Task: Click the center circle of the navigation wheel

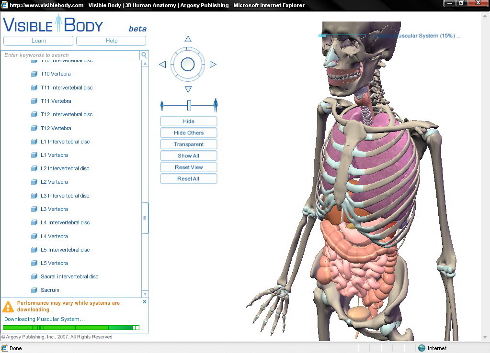Action: tap(187, 64)
